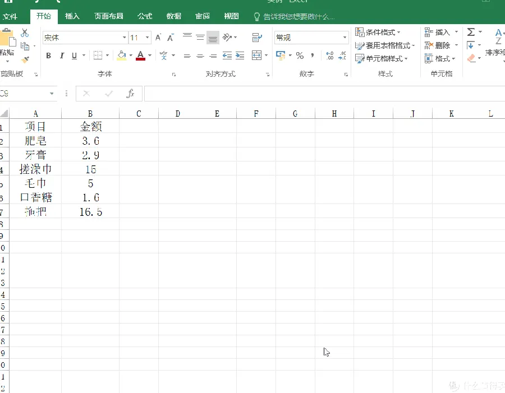Image resolution: width=505 pixels, height=393 pixels.
Task: Align text to vertical middle
Action: [x=200, y=38]
